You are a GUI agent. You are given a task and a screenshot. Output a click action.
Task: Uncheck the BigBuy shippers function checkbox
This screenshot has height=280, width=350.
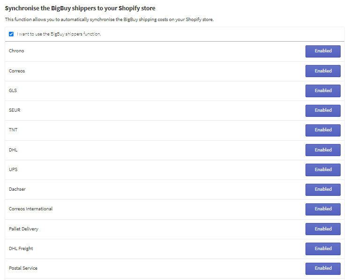click(x=11, y=34)
